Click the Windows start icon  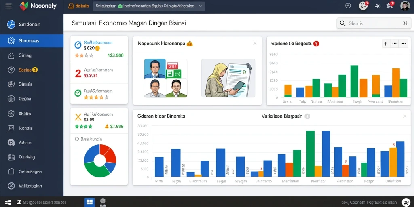coord(8,203)
